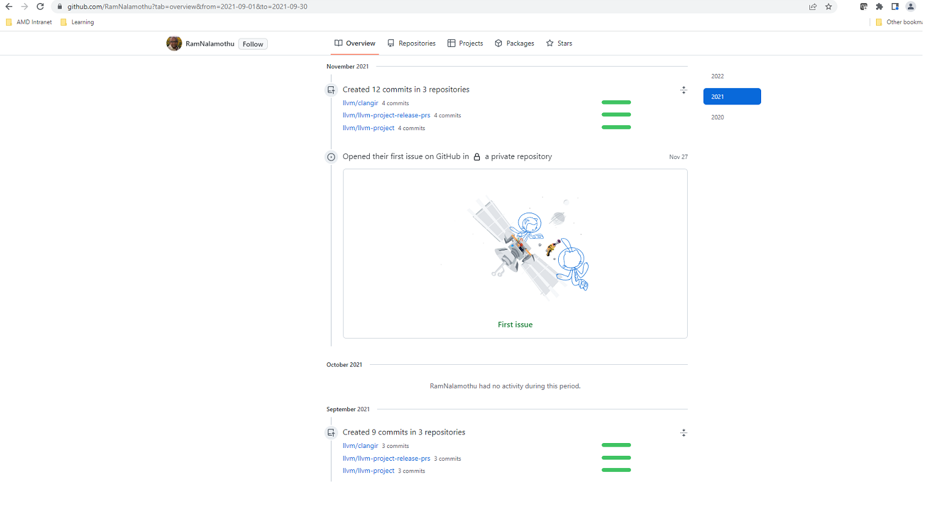Go back using browser back arrow
The width and height of the screenshot is (939, 528).
tap(9, 7)
